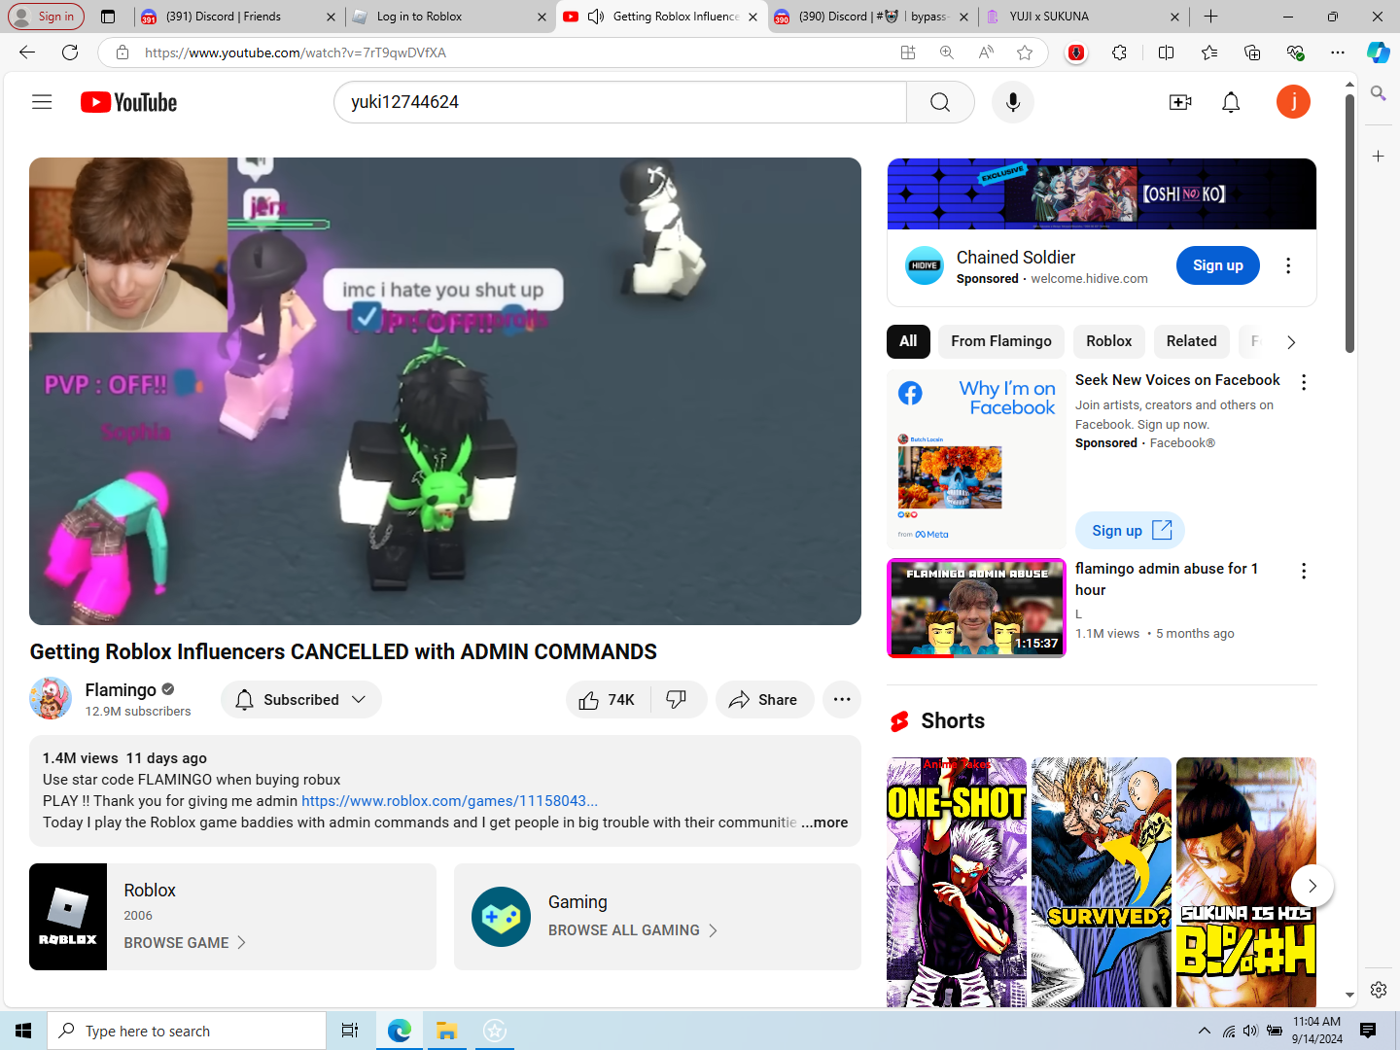This screenshot has height=1050, width=1400.
Task: Open a new browser tab
Action: coord(1210,17)
